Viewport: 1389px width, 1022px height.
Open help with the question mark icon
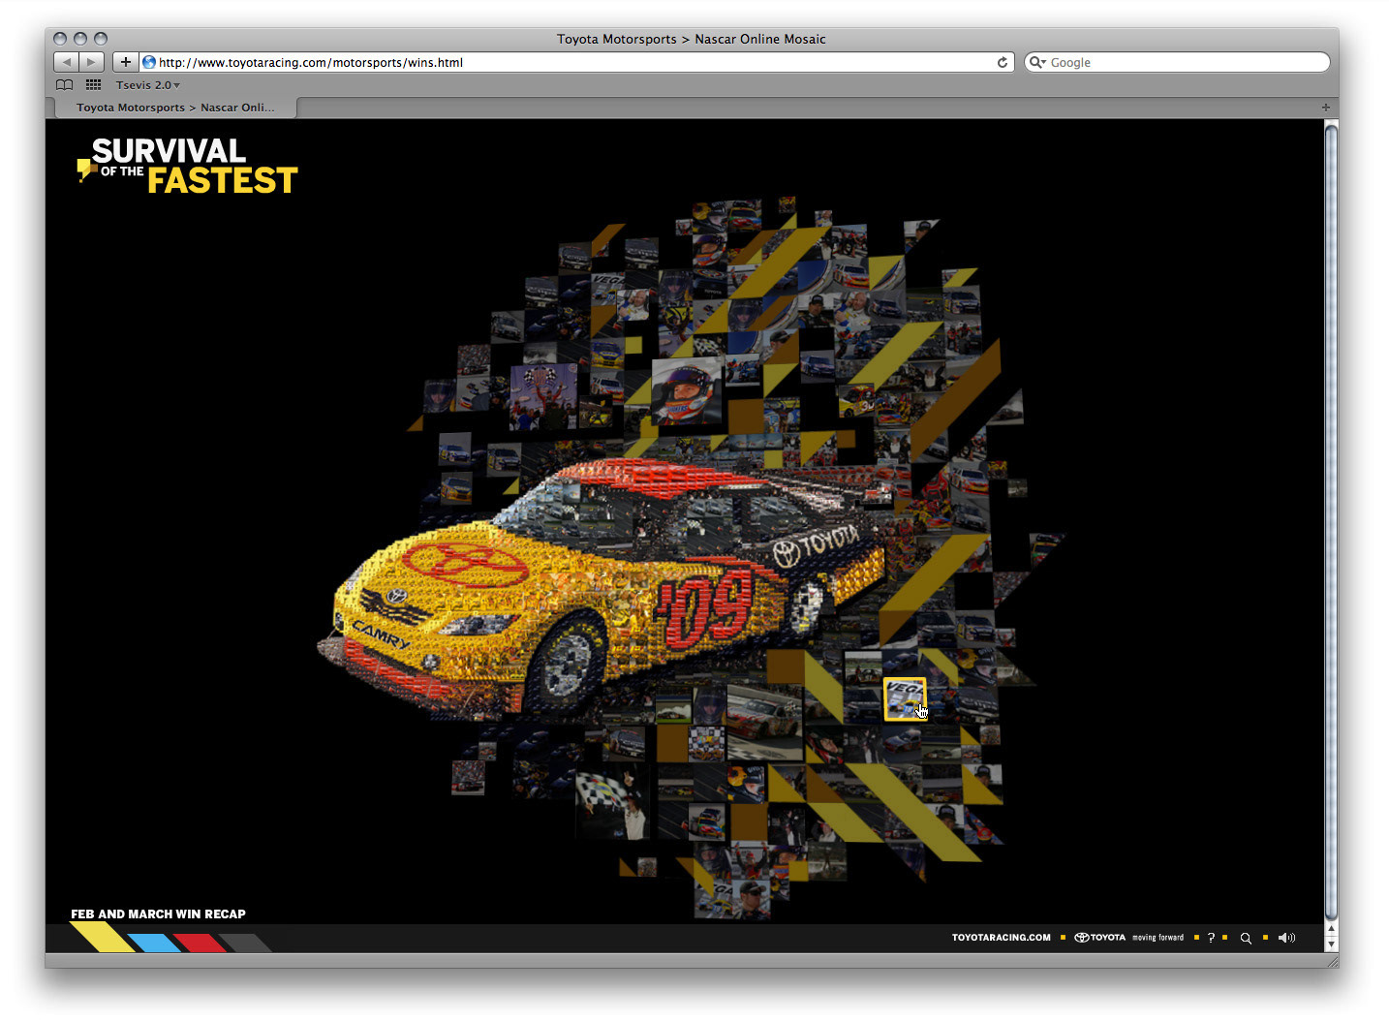click(x=1211, y=938)
